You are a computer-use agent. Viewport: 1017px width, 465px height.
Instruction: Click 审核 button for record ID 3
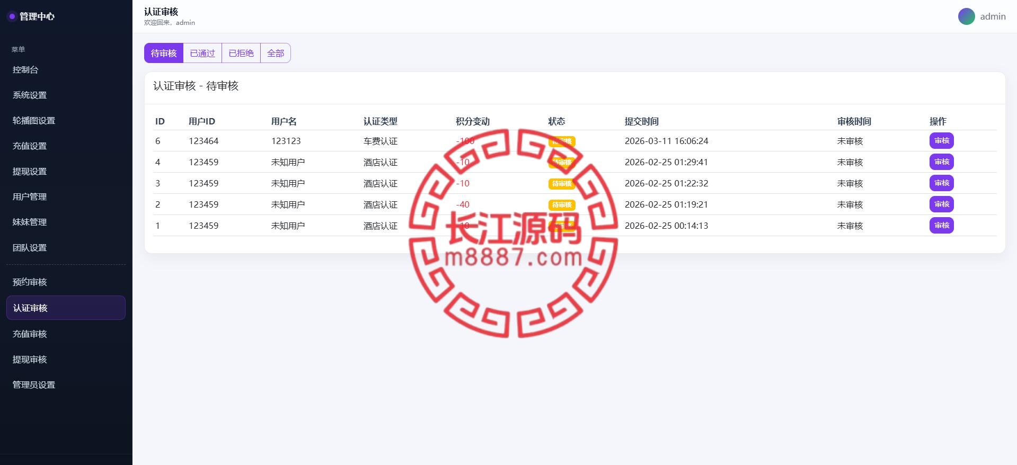point(941,183)
